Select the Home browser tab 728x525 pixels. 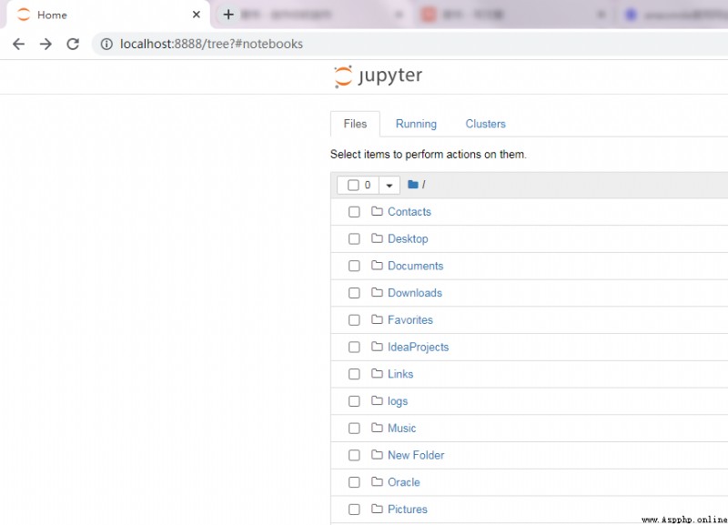point(106,15)
